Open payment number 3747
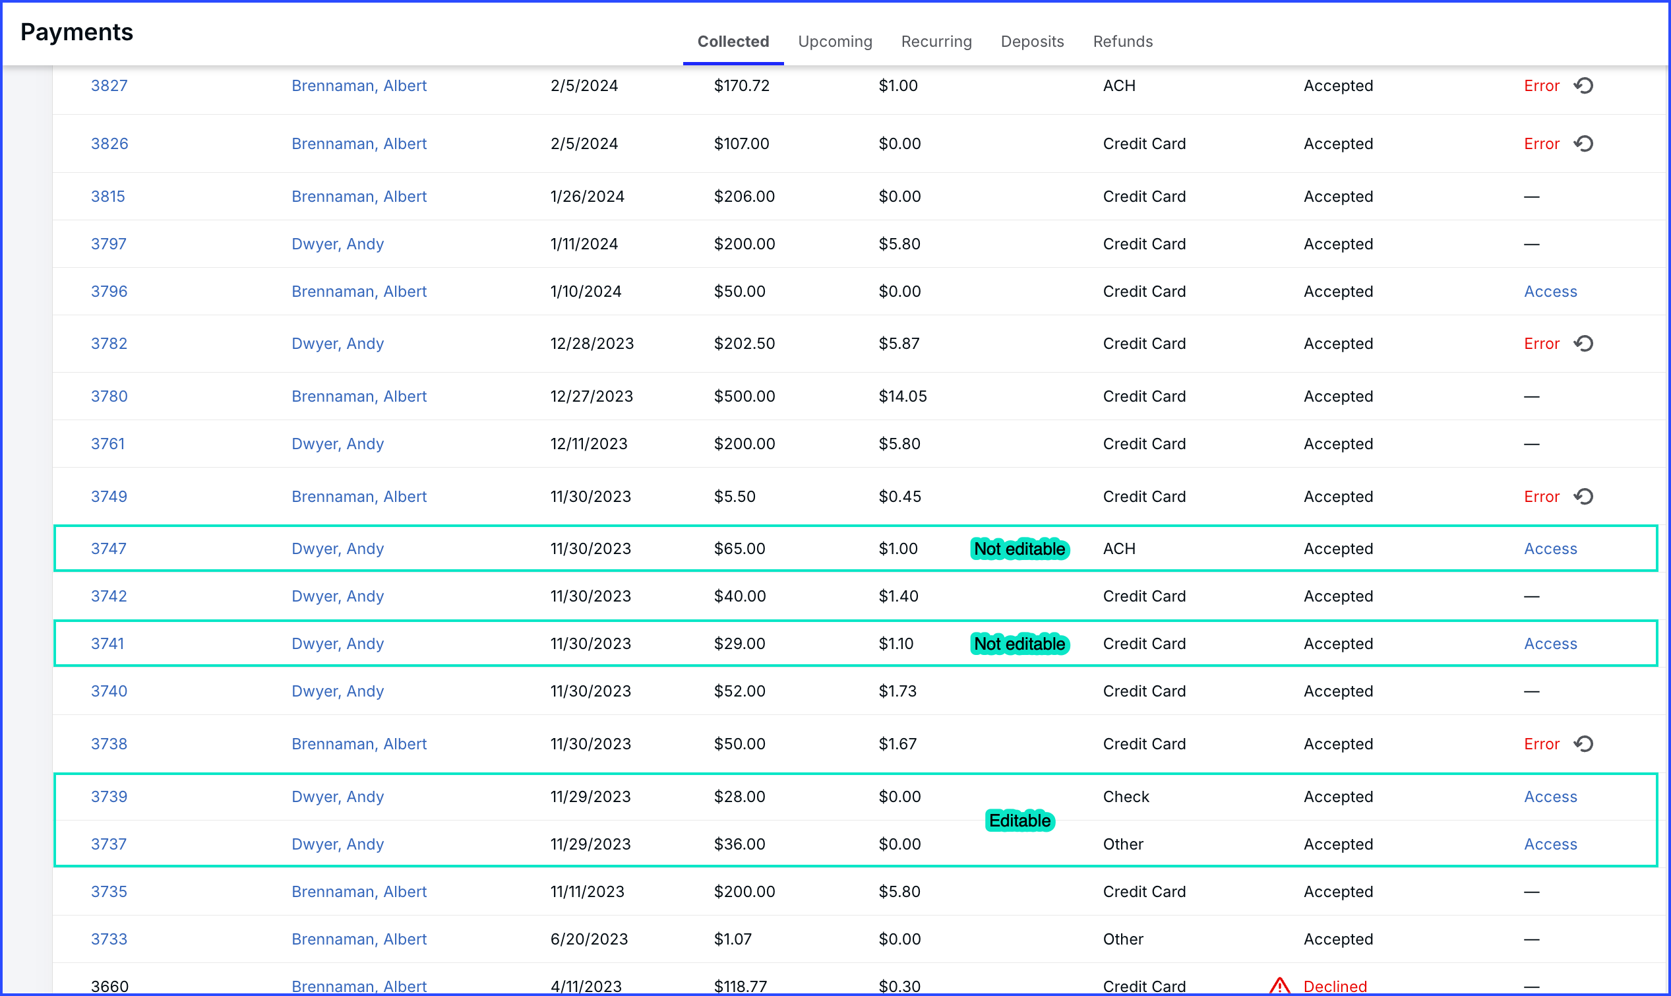This screenshot has width=1671, height=996. click(x=109, y=549)
